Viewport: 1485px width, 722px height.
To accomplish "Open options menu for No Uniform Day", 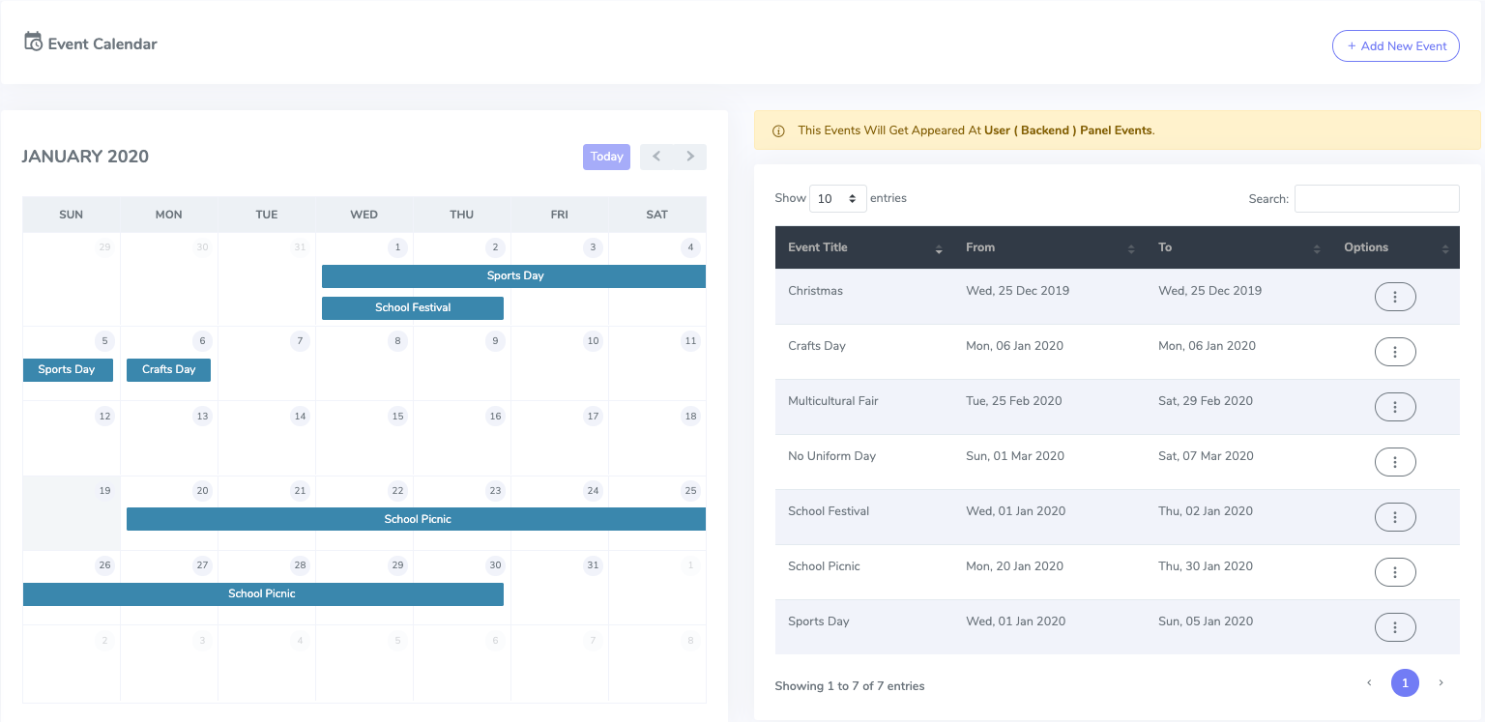I will point(1395,462).
